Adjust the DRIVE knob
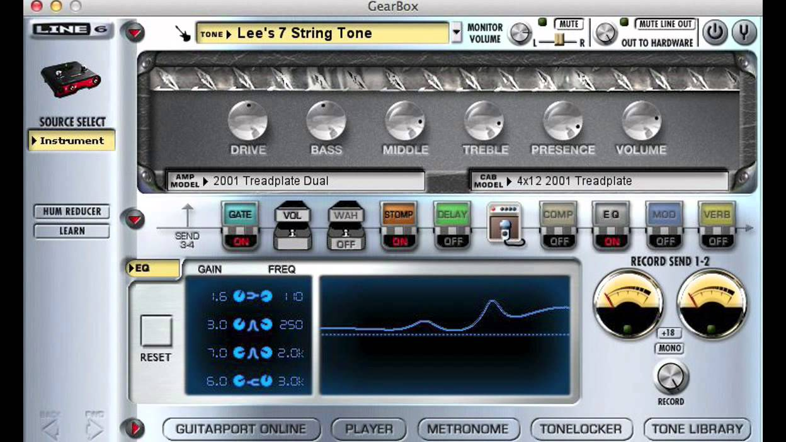Viewport: 786px width, 442px height. (248, 120)
